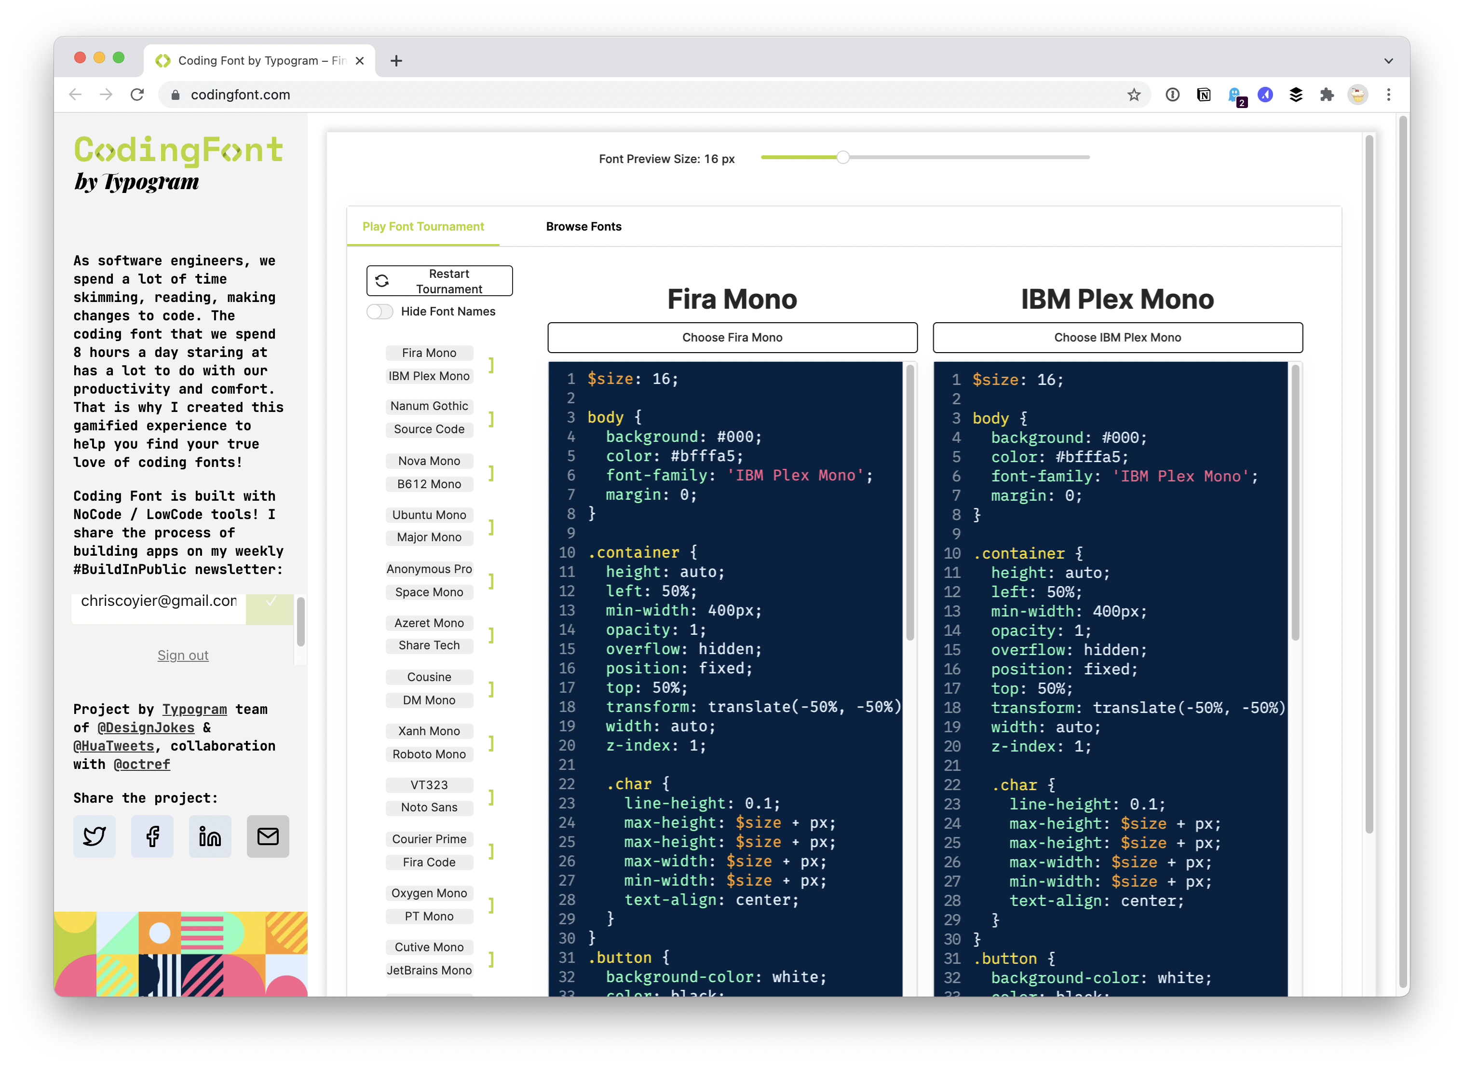Reload the page

click(x=137, y=95)
